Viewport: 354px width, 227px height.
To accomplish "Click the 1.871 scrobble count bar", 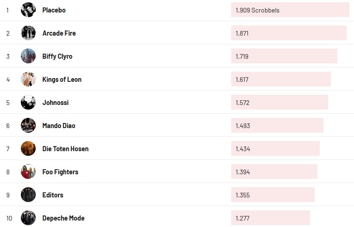I will [289, 33].
